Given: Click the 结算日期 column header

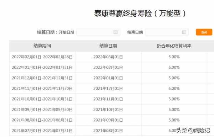Looking at the screenshot, I should coord(108,46).
